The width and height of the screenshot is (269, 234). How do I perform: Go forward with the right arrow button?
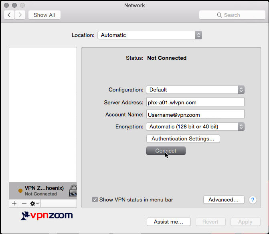20,15
